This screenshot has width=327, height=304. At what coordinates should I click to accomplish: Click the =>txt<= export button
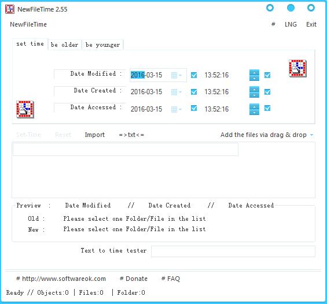(x=131, y=135)
